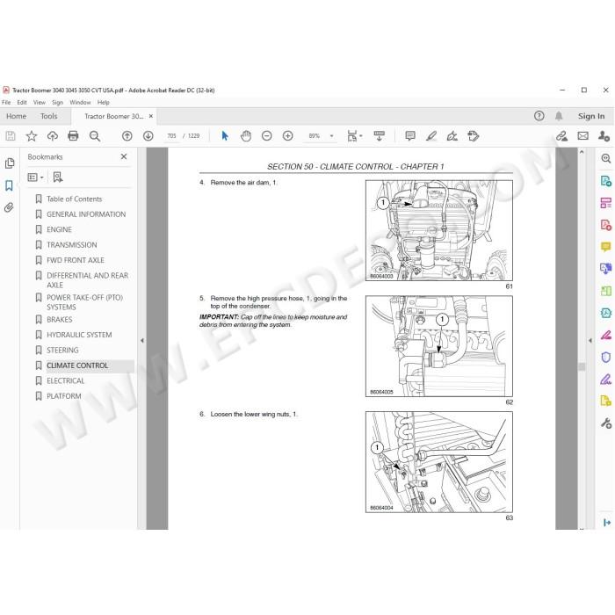Open the Attachments paperclip panel

click(9, 207)
